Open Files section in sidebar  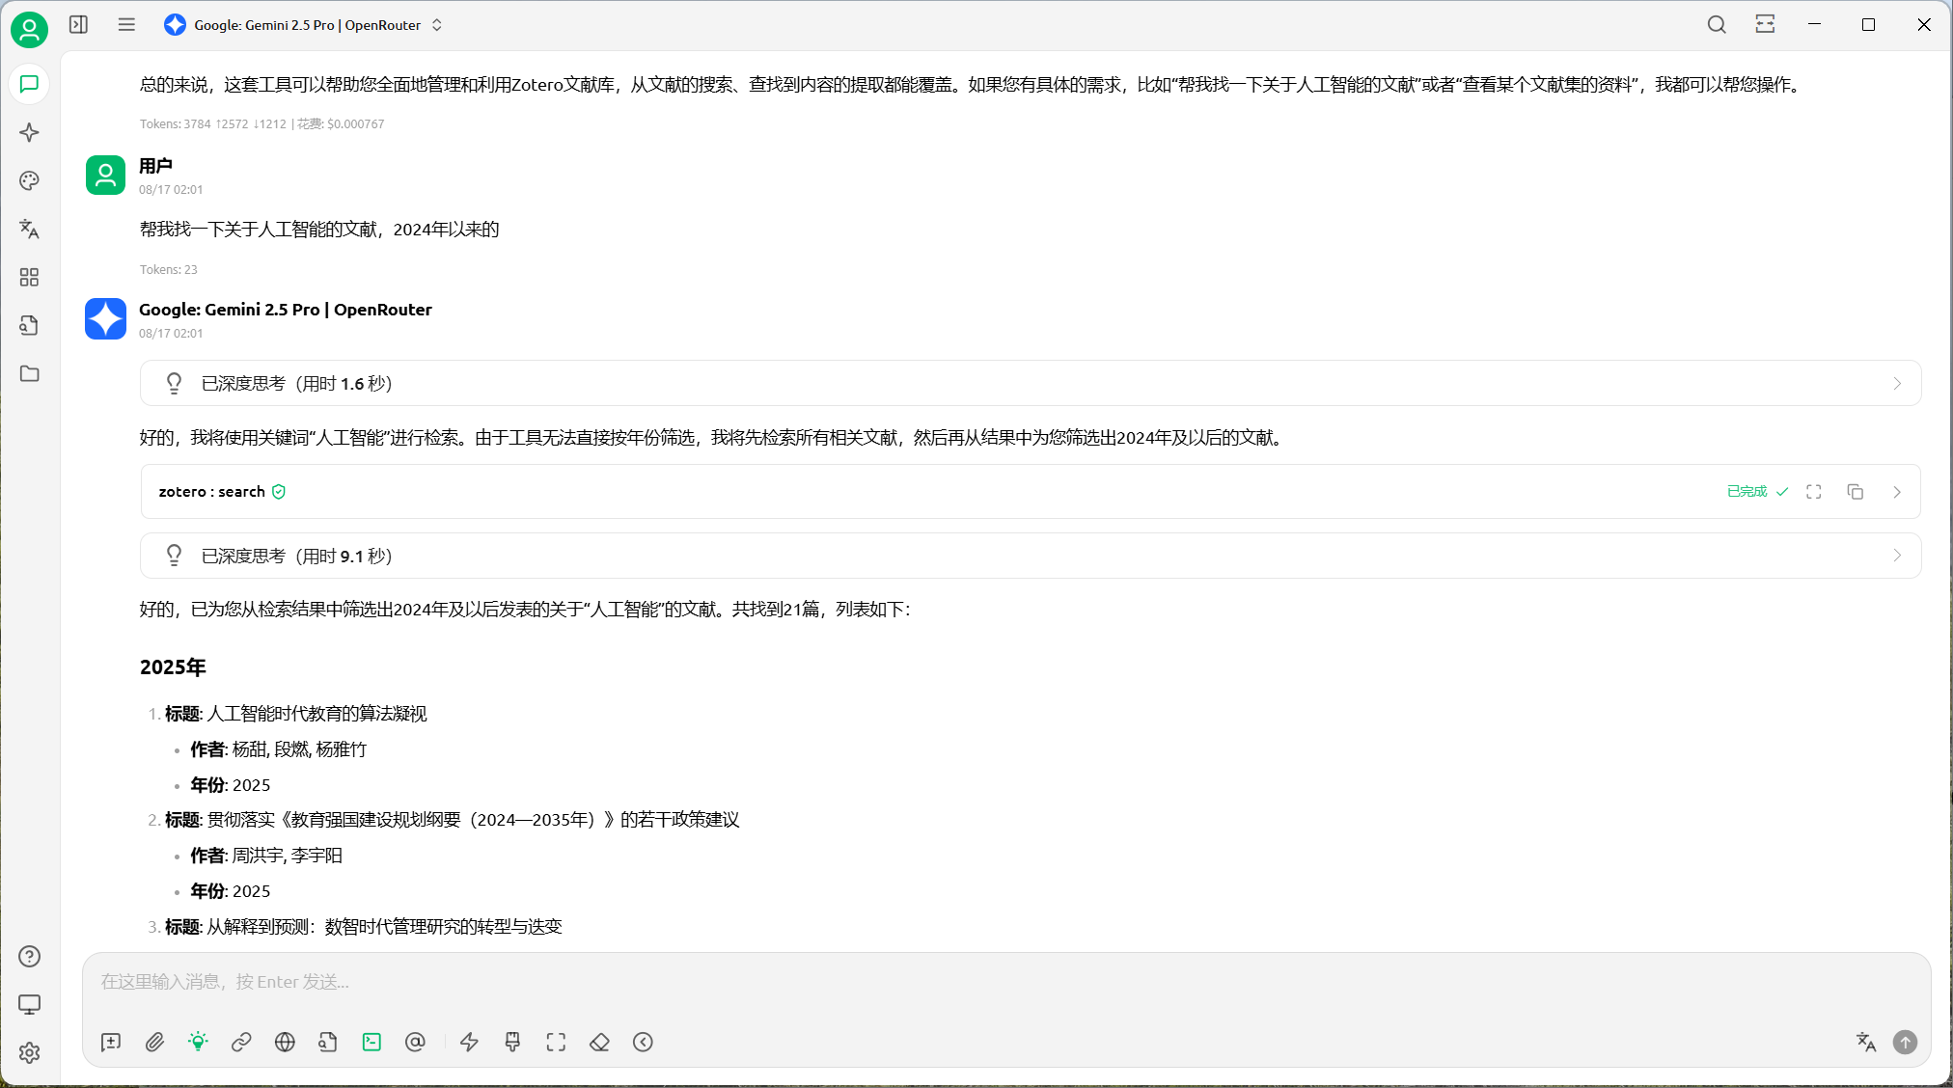tap(29, 374)
